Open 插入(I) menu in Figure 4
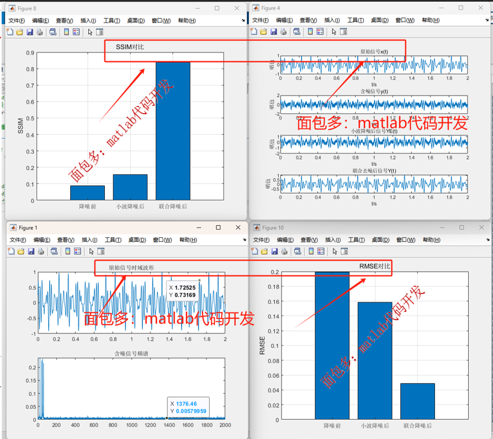493x439 pixels. coord(332,20)
